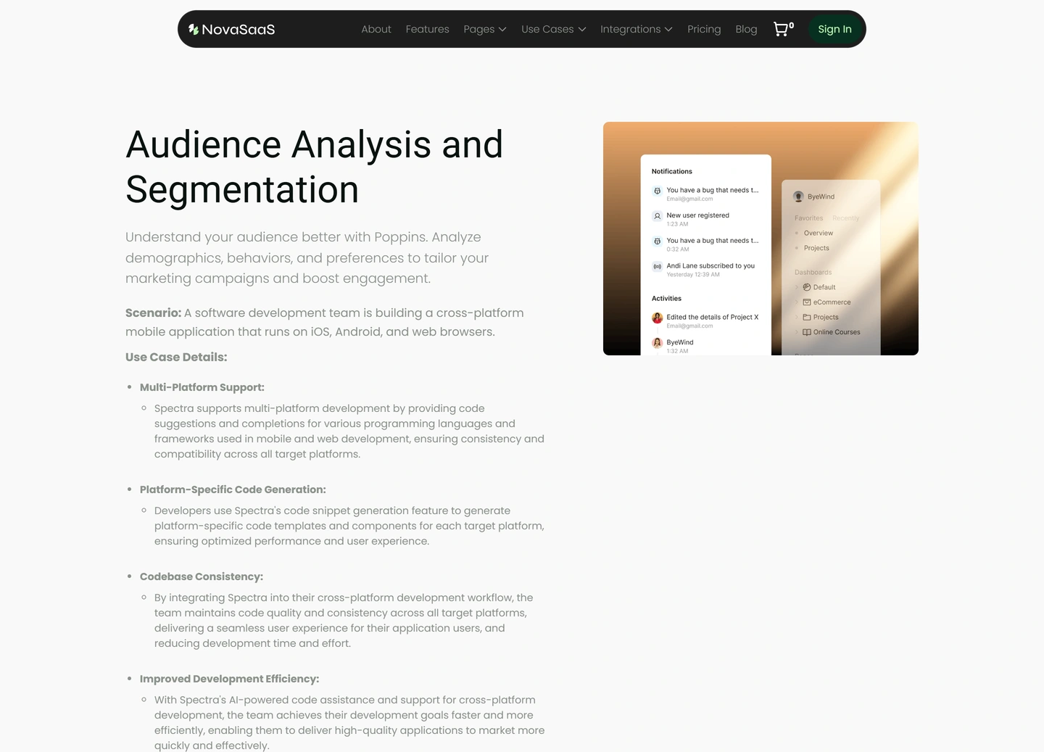Click the dashboard preview image
This screenshot has height=752, width=1044.
(x=761, y=239)
